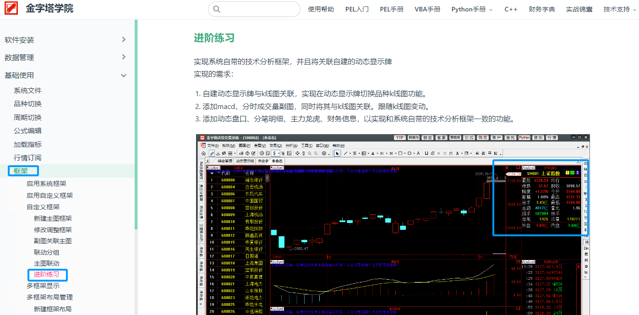Click the magnifier icon in search box

(217, 9)
